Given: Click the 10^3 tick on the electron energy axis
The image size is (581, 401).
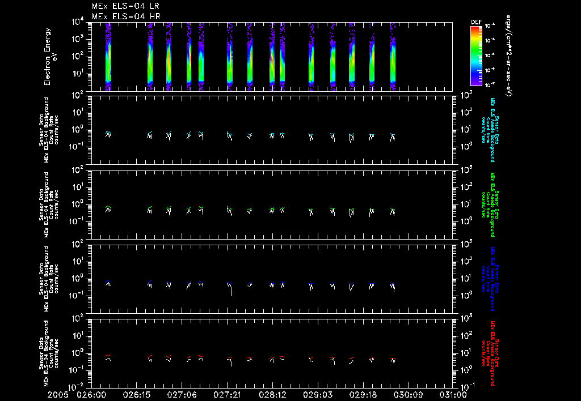Looking at the screenshot, I should point(78,39).
